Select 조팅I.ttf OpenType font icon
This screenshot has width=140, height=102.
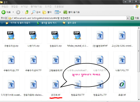coord(122,84)
